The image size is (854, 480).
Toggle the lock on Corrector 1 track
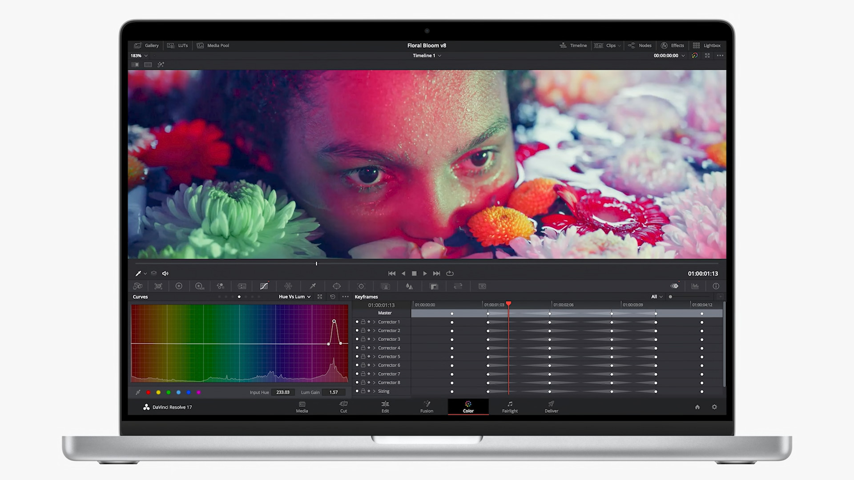pyautogui.click(x=363, y=322)
